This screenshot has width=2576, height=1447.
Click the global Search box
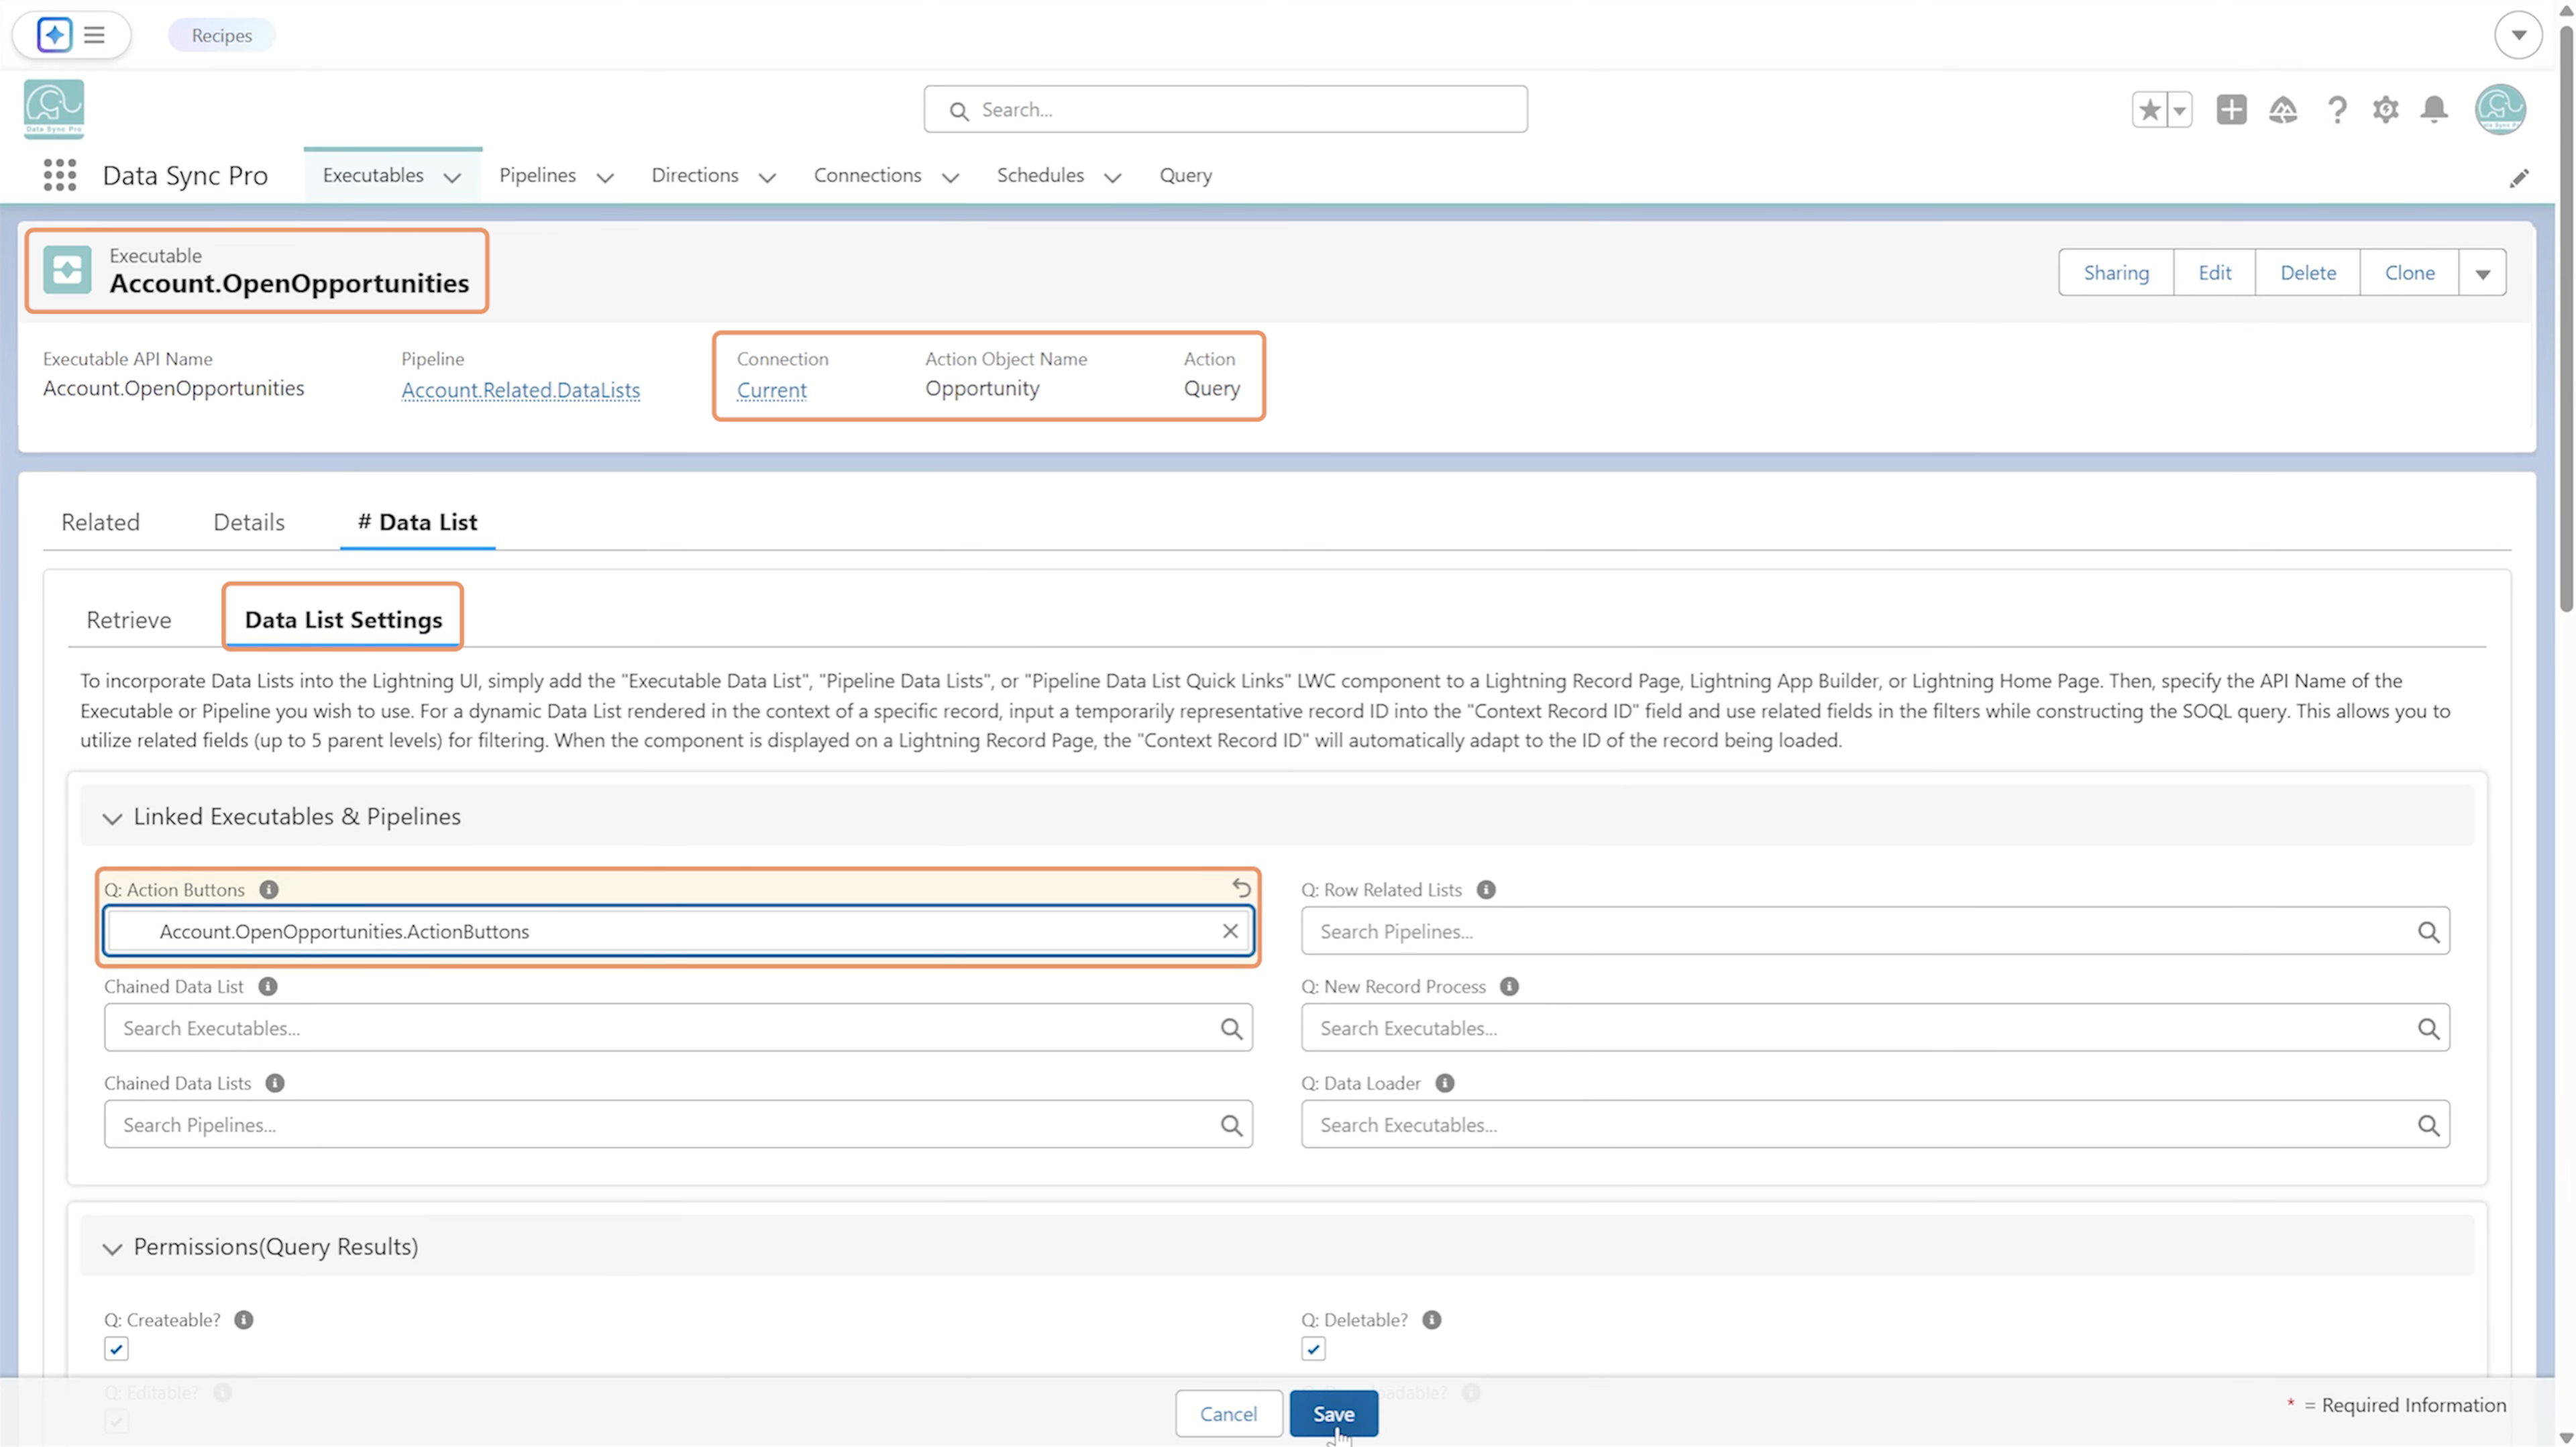point(1225,109)
